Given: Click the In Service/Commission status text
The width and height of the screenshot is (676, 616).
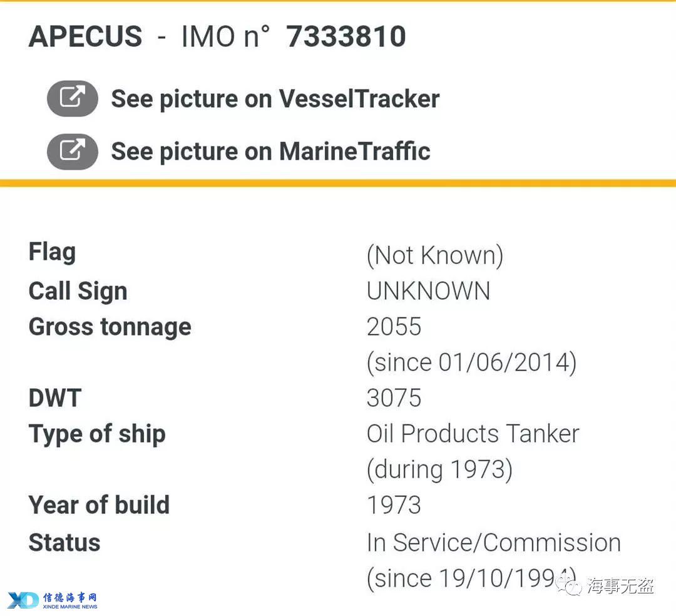Looking at the screenshot, I should coord(494,542).
